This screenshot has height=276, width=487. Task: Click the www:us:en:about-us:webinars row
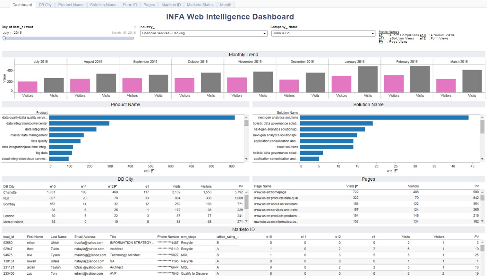[x=366, y=204]
